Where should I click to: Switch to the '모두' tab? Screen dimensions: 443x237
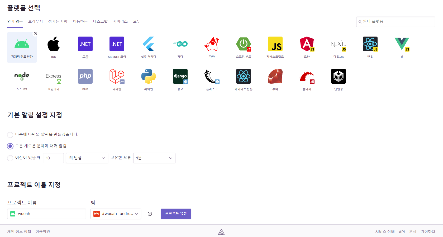pyautogui.click(x=137, y=21)
